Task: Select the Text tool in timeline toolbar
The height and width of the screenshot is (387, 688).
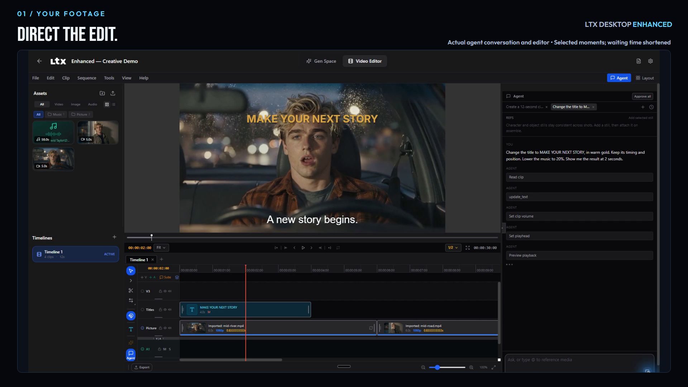Action: 131,329
